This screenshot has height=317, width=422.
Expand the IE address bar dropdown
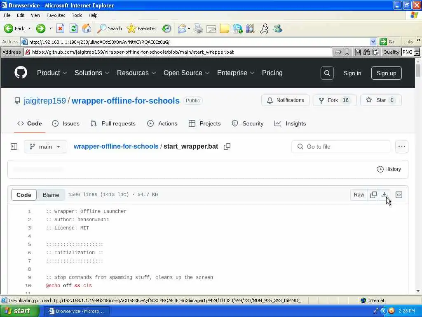(373, 42)
